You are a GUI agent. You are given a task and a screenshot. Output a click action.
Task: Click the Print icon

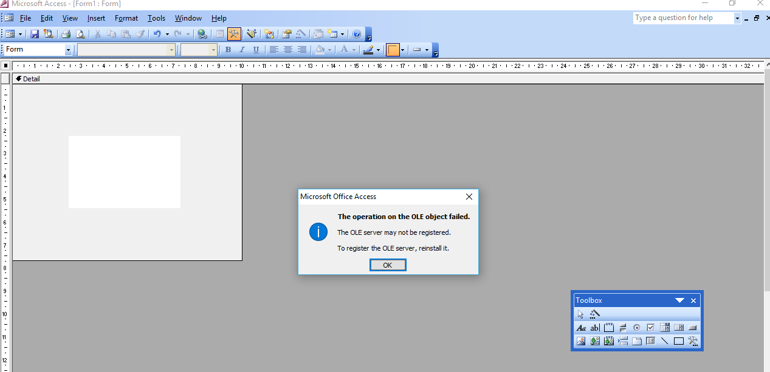click(x=66, y=34)
